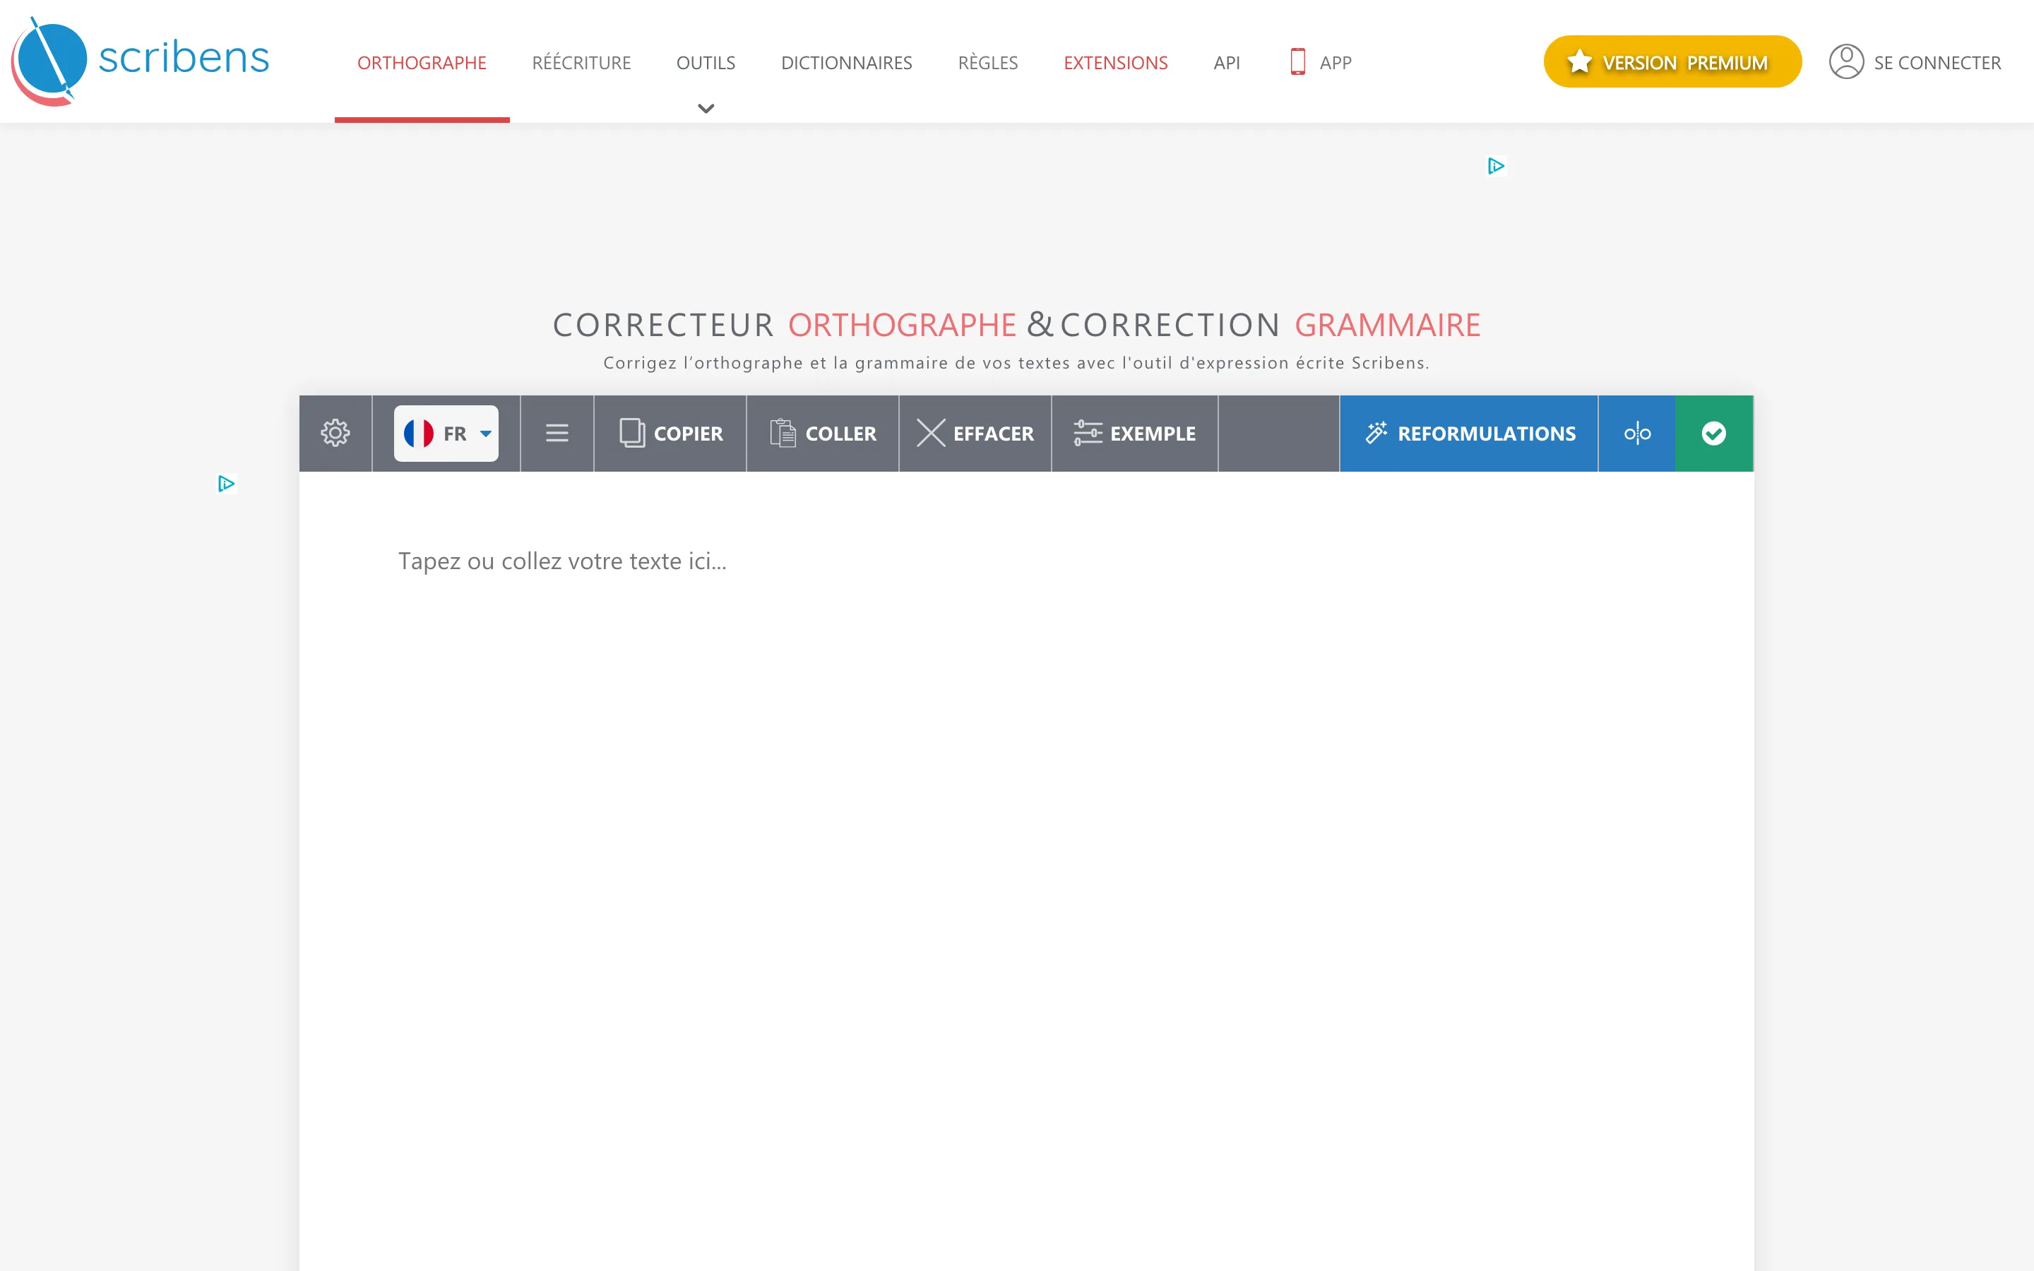
Task: Click the magic wand icon
Action: (1376, 433)
